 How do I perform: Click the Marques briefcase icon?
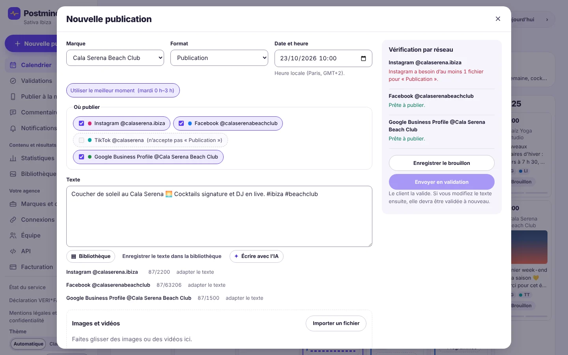13,204
